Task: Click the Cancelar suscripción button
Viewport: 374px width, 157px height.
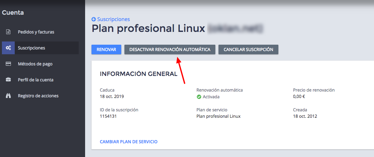Action: [248, 49]
